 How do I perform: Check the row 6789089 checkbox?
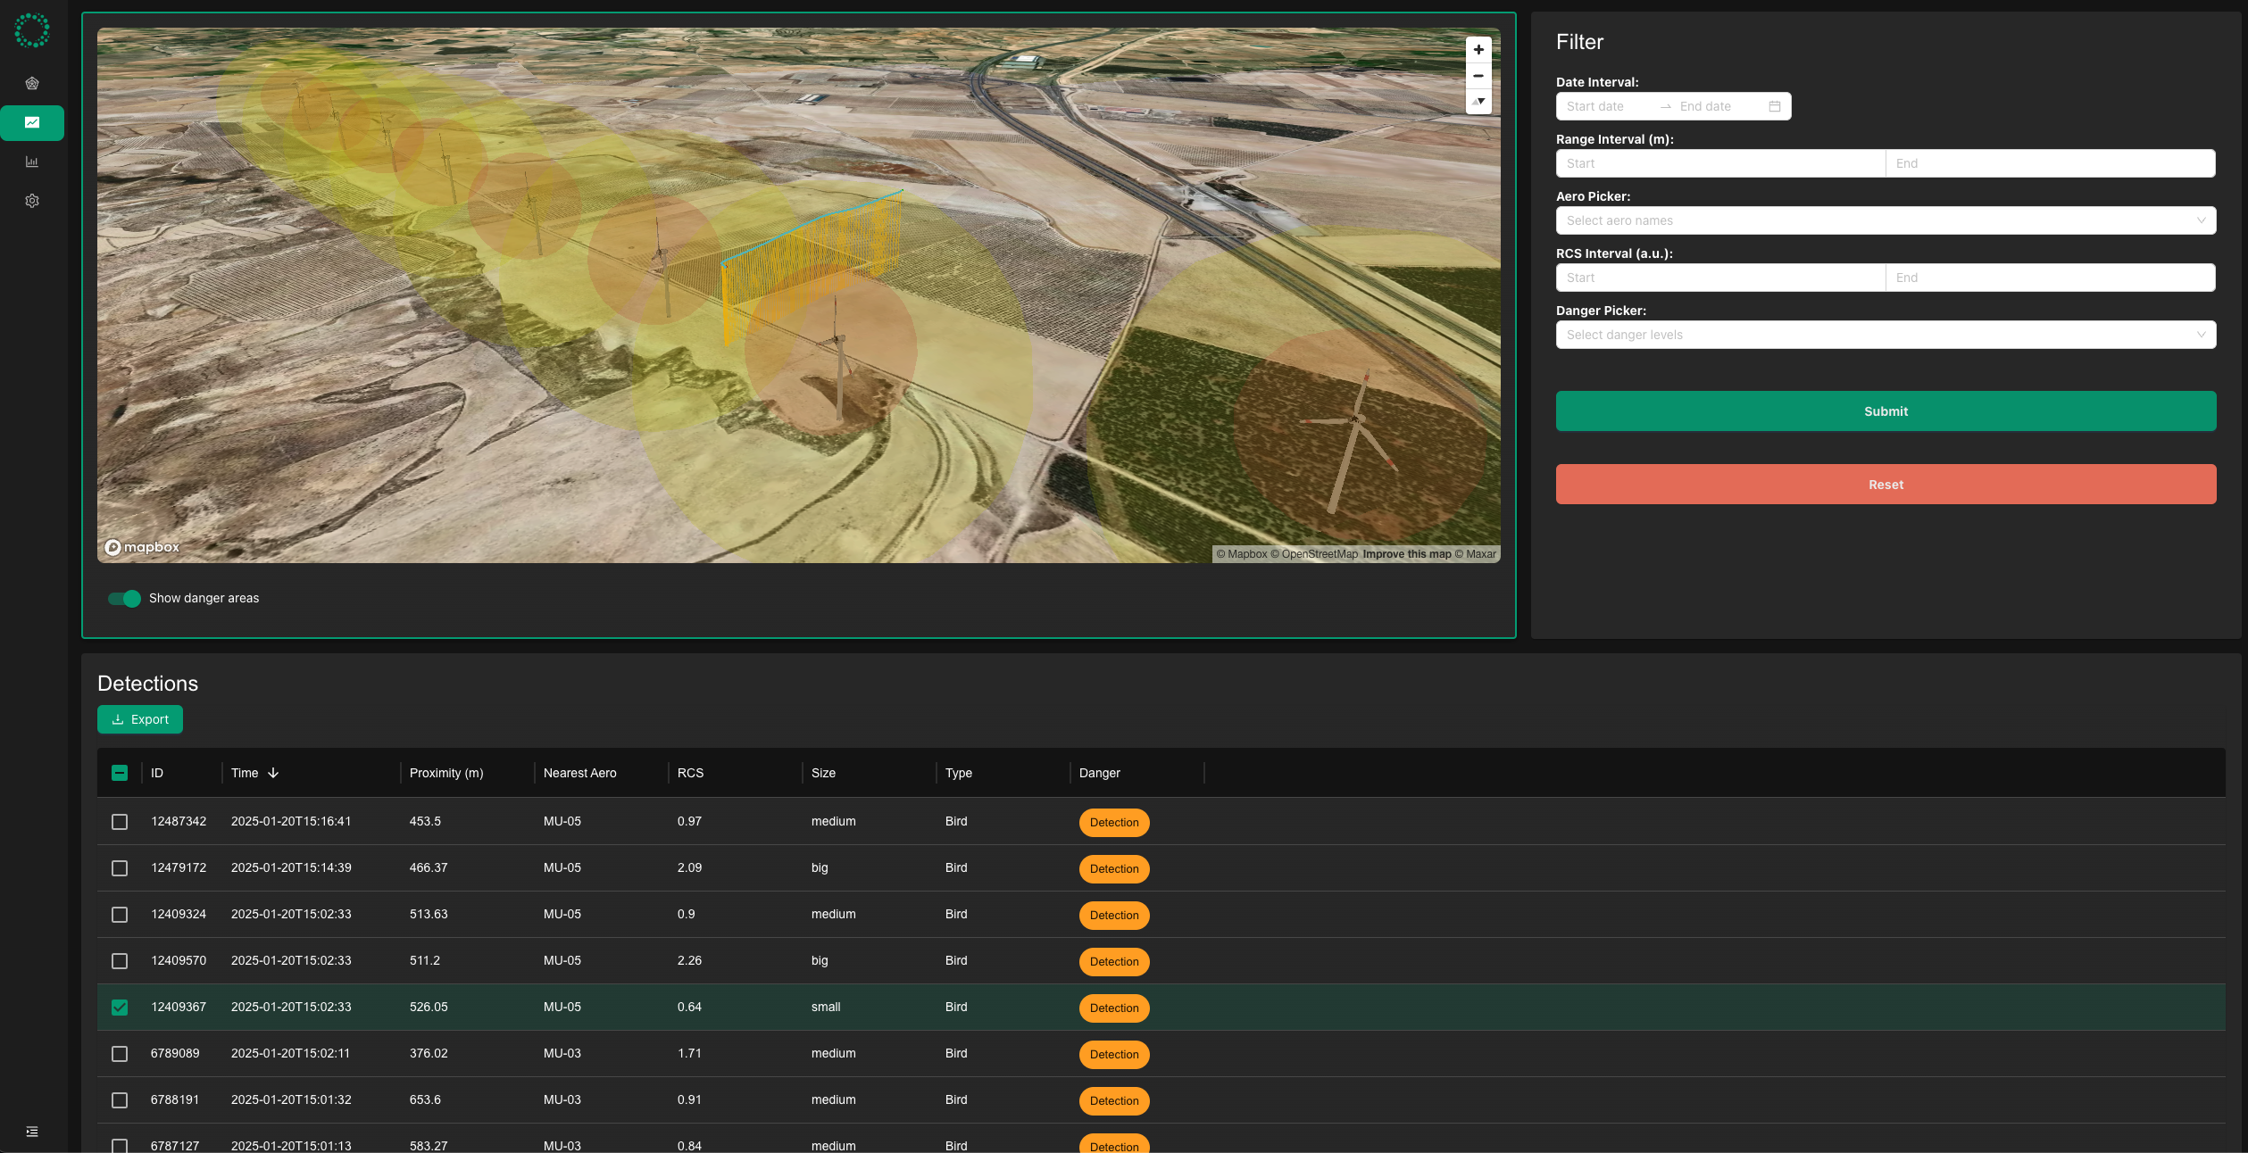120,1053
